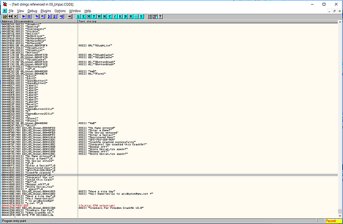Viewport: 343px width, 224px height.
Task: Show Breakpoints with B button
Action: [x=126, y=16]
